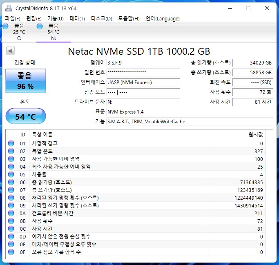
Task: Click power on hours 81 시간
Action: [253, 102]
